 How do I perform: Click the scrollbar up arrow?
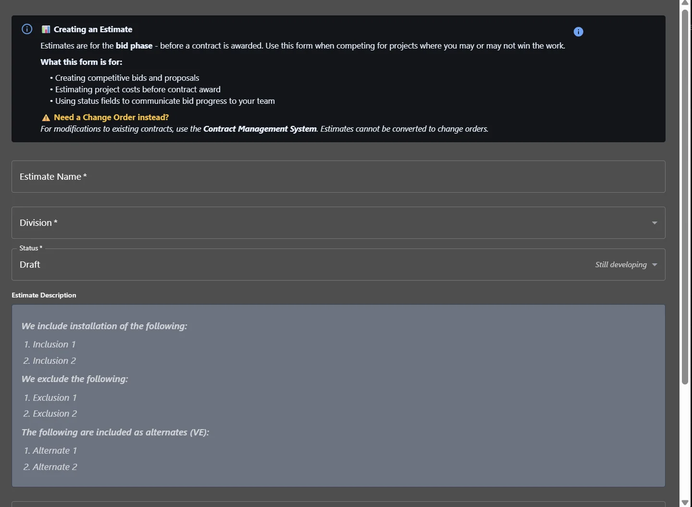click(685, 3)
